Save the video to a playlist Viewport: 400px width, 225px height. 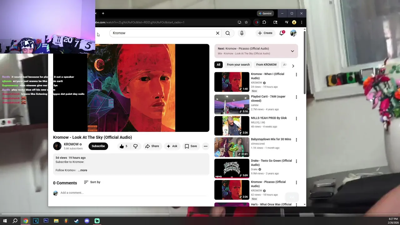click(x=191, y=146)
